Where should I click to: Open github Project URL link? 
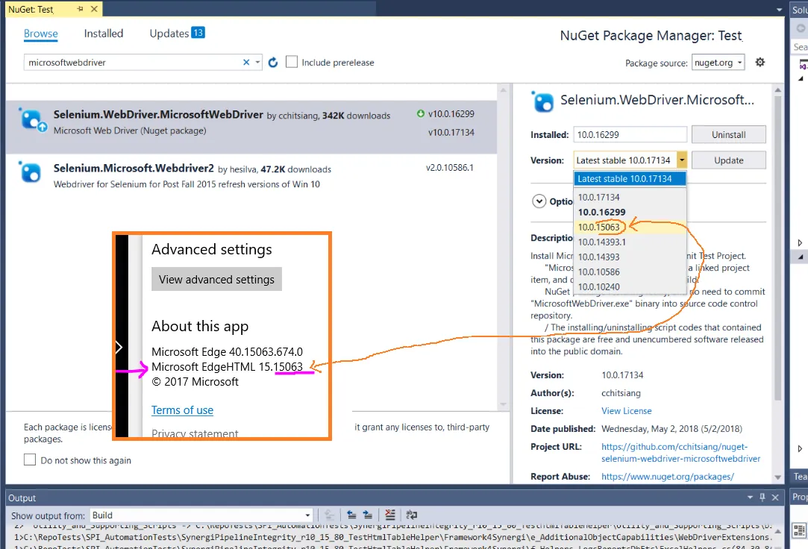[680, 453]
